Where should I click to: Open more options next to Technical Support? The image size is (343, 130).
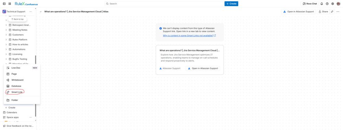[x=31, y=12]
